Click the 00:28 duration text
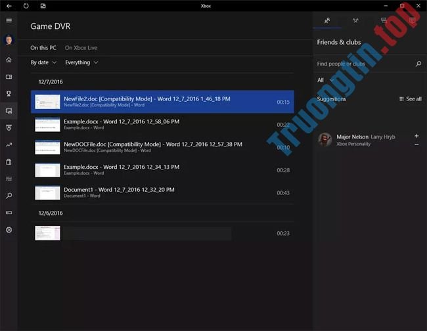427x331 pixels. point(283,170)
